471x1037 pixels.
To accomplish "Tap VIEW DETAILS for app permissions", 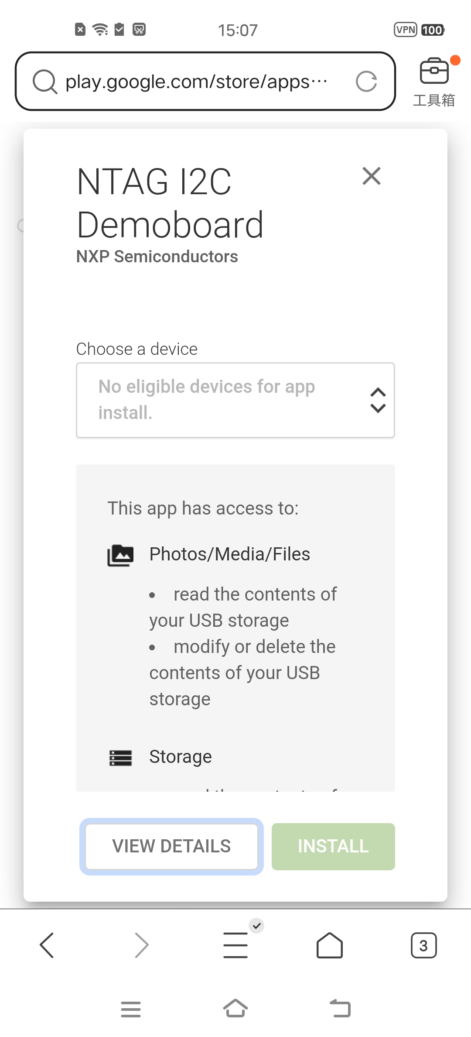I will click(171, 846).
